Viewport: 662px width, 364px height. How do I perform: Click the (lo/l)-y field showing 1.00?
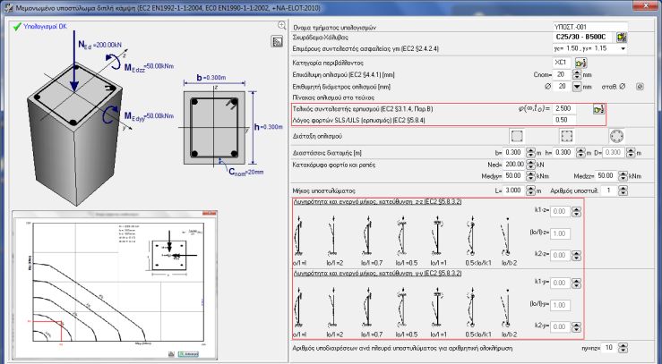click(560, 305)
